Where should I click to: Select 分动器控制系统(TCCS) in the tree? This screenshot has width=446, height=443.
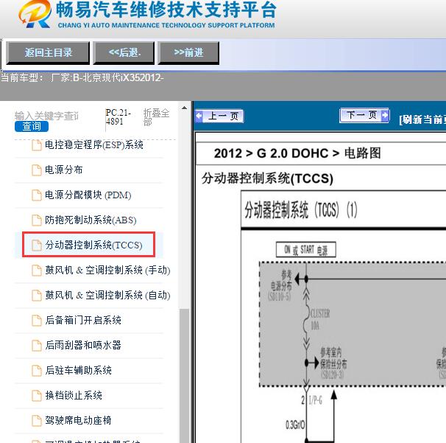[x=93, y=245]
